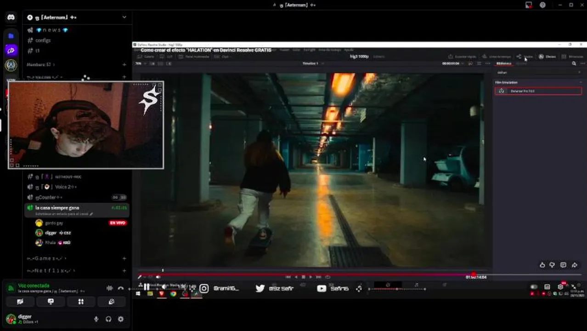587x331 pixels.
Task: Expand the Aeternum server header menu
Action: coord(124,17)
